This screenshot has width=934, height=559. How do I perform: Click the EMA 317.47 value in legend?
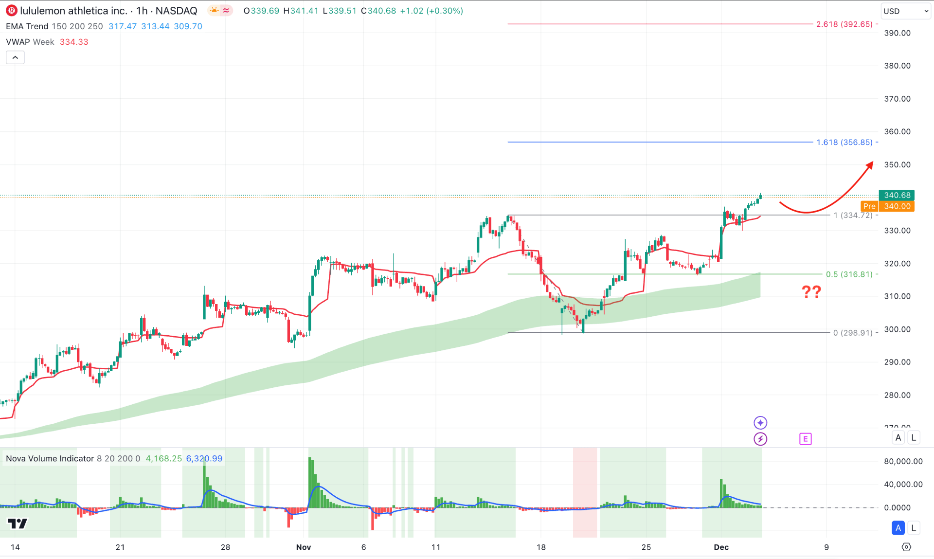[123, 26]
